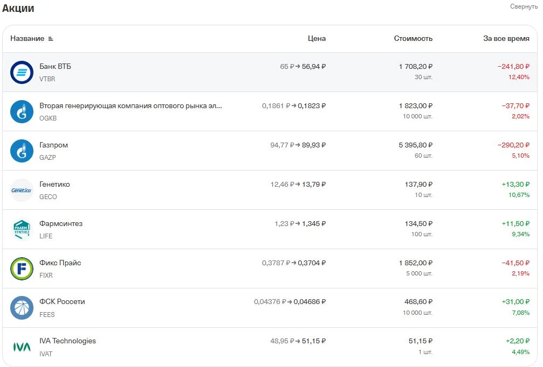
Task: Open the Банк ВТБ stock name
Action: (x=55, y=66)
